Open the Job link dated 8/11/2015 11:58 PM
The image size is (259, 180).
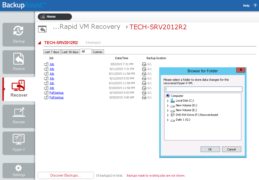52,74
